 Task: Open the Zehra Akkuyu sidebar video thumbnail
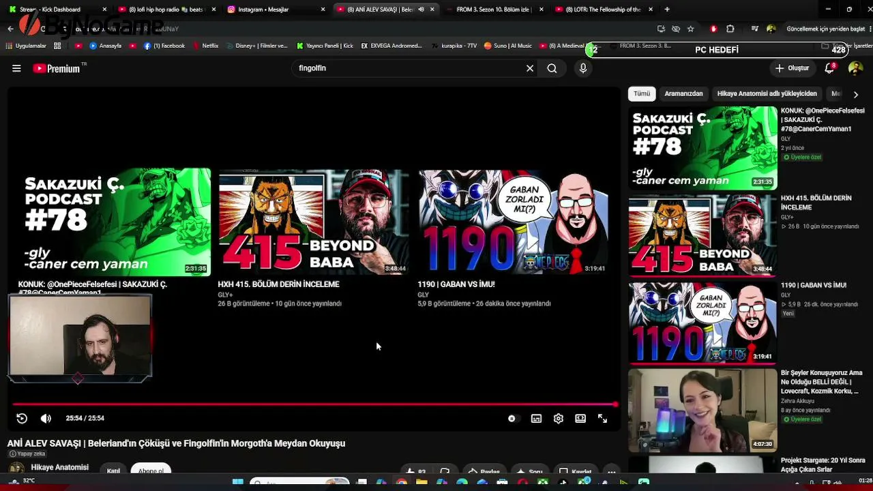tap(702, 411)
